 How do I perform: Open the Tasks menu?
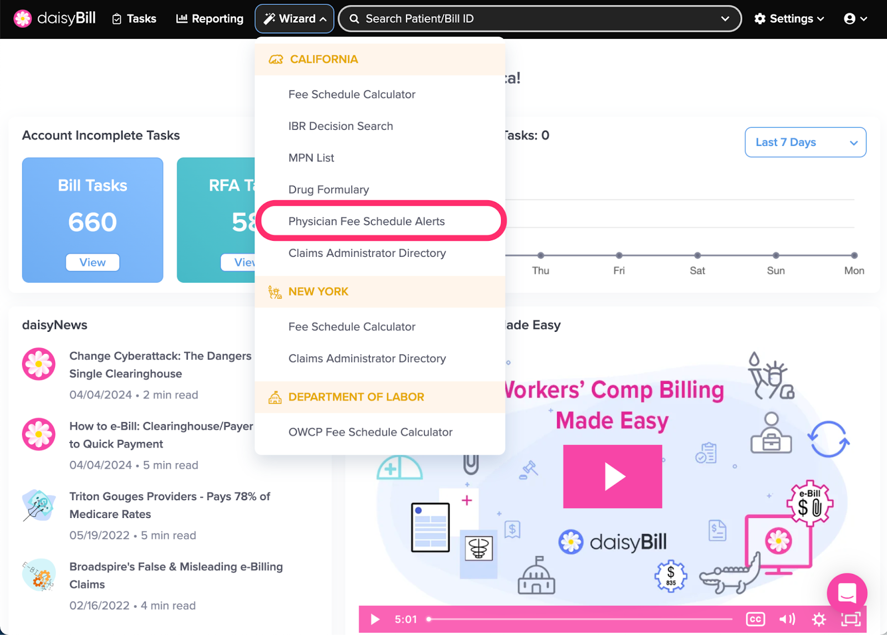pos(134,19)
